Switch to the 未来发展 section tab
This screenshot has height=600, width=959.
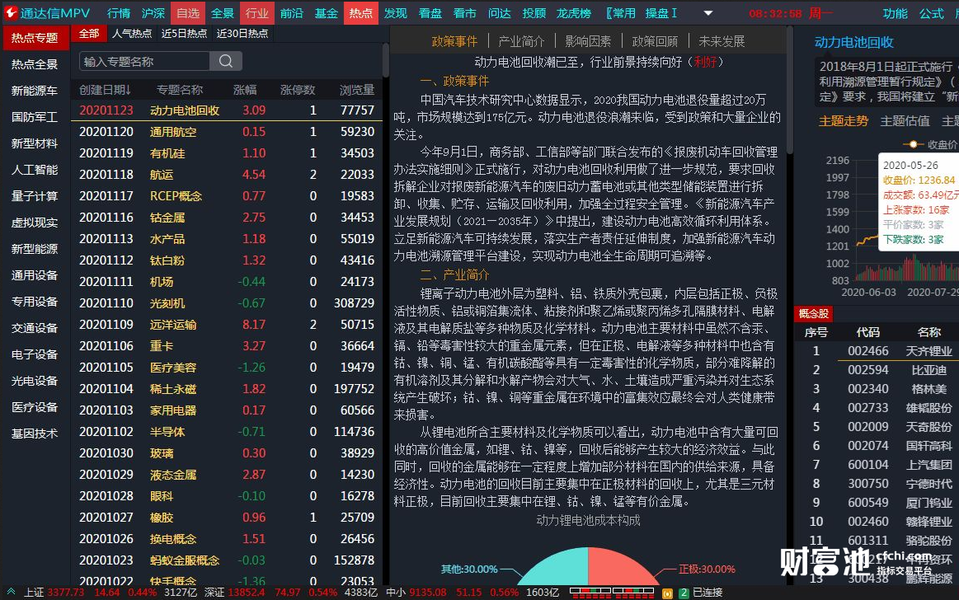coord(722,41)
